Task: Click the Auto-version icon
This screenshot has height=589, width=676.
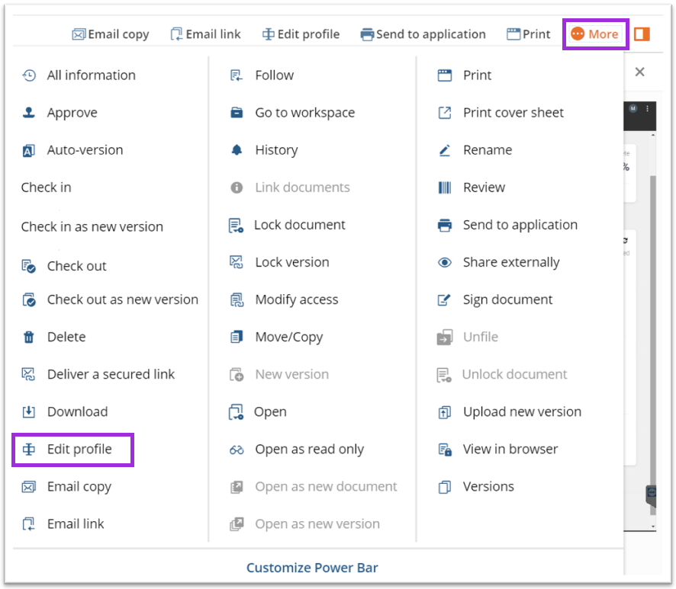Action: pyautogui.click(x=28, y=150)
